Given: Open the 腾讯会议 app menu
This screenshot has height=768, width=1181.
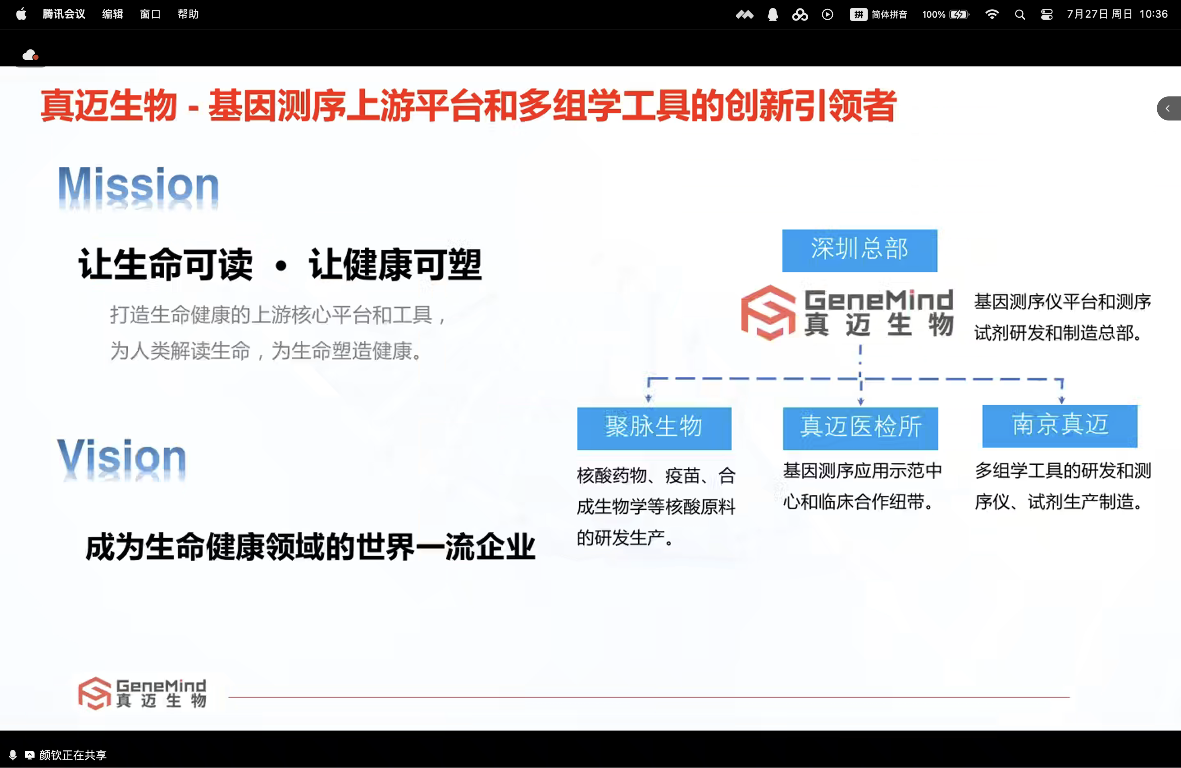Looking at the screenshot, I should click(x=64, y=14).
